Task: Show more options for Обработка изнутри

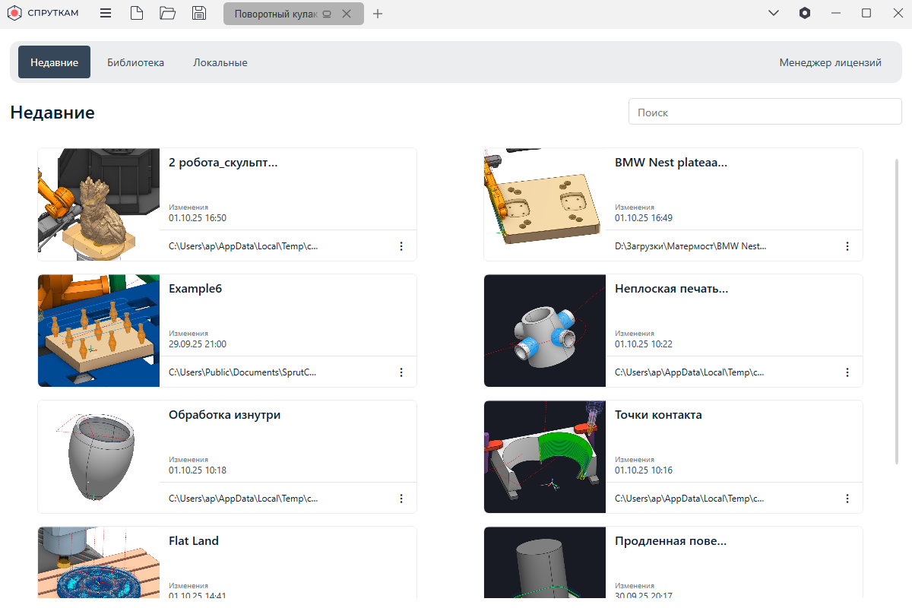Action: pos(401,499)
